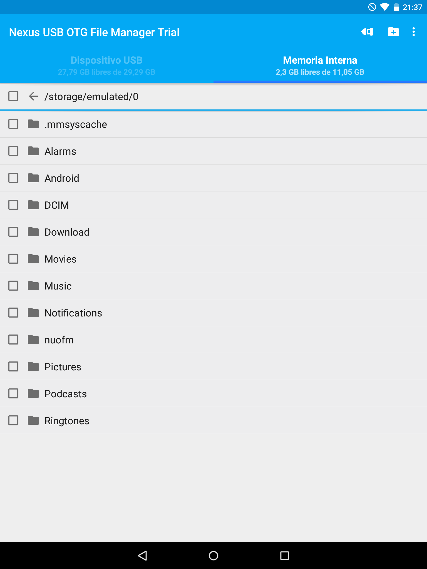This screenshot has height=569, width=427.
Task: Tap the USB eject/unmount icon
Action: click(x=367, y=32)
